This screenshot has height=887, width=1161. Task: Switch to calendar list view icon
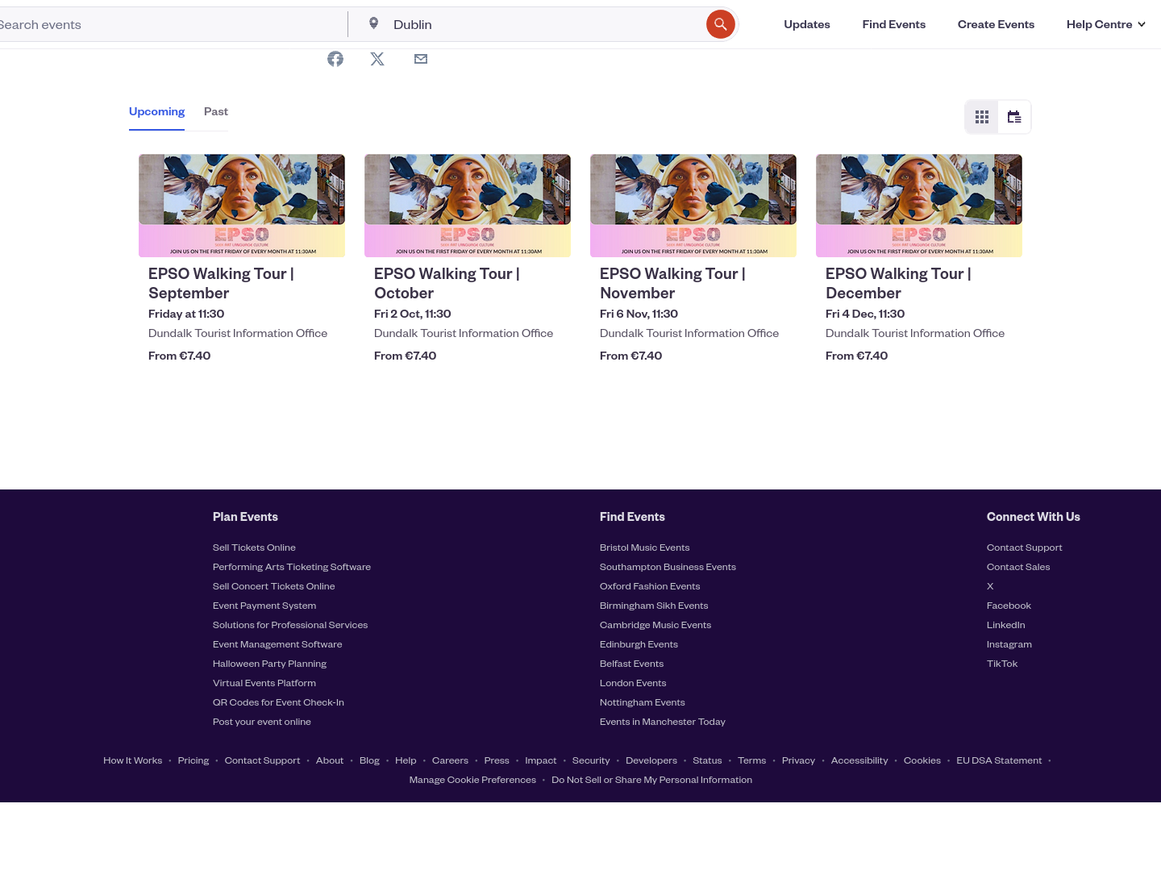[x=1014, y=117]
